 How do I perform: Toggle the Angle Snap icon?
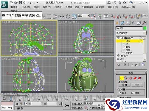coord(119,16)
